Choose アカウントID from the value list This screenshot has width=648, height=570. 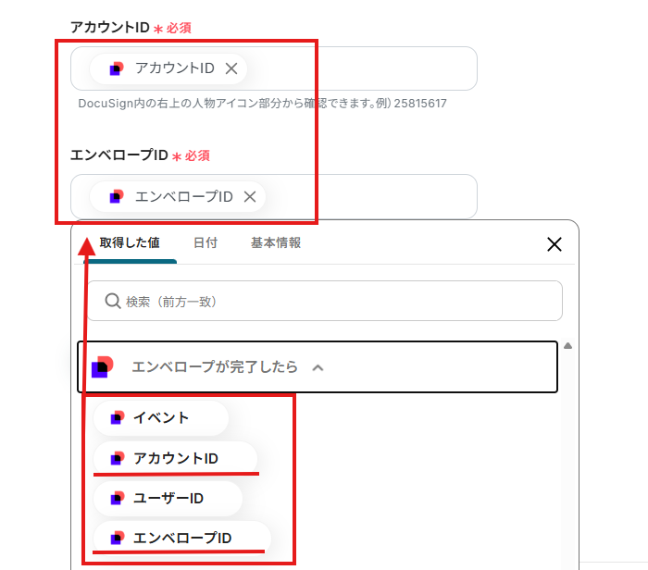click(x=176, y=458)
